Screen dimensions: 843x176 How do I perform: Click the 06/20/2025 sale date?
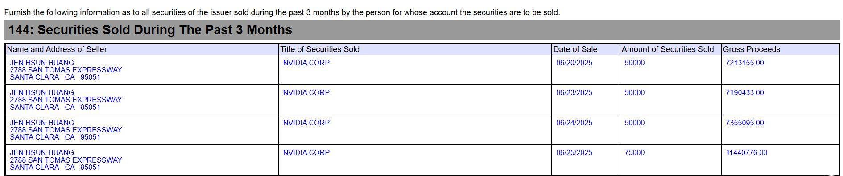click(x=574, y=63)
